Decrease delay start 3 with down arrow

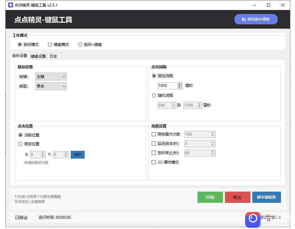click(x=213, y=145)
